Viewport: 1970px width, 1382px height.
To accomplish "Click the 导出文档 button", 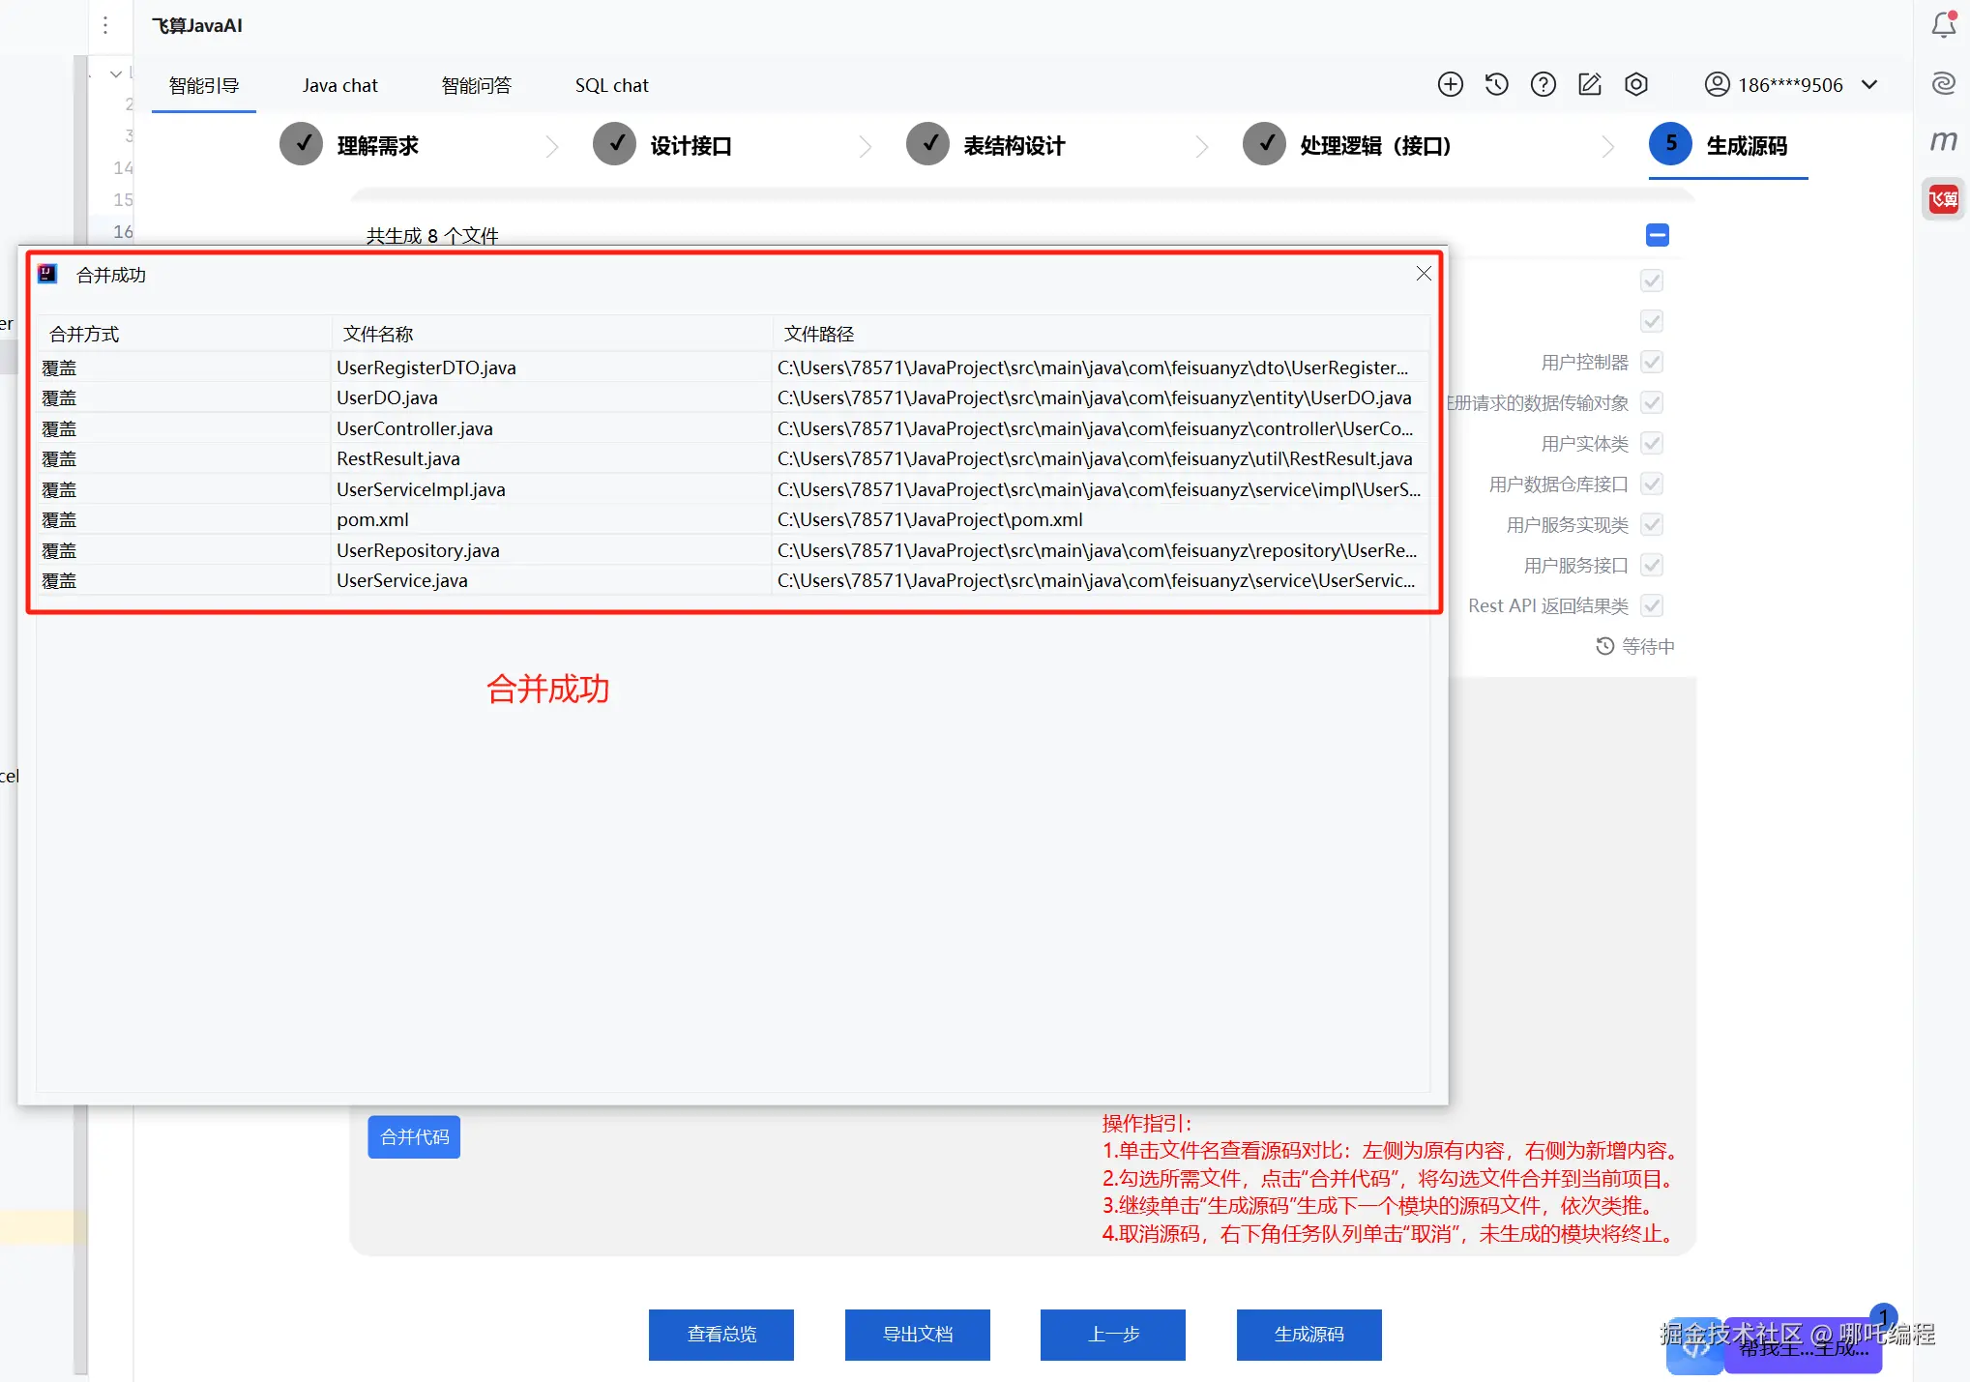I will coord(917,1334).
